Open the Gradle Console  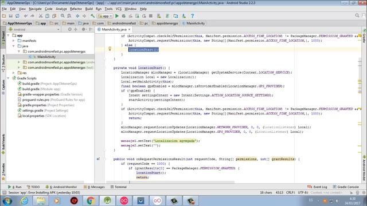[346, 187]
